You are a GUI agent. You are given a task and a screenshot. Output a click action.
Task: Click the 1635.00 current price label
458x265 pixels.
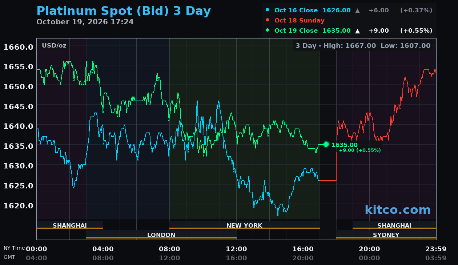345,145
